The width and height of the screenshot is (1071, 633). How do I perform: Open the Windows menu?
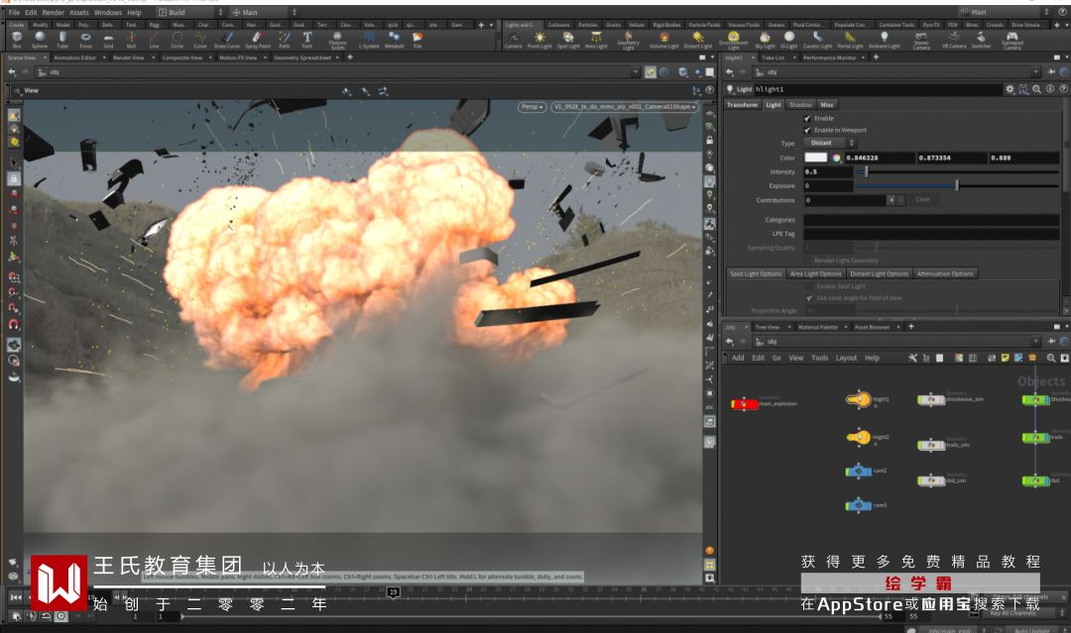(108, 12)
